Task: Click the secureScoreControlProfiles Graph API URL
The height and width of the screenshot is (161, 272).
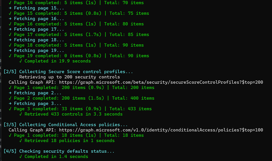Action: pos(161,82)
